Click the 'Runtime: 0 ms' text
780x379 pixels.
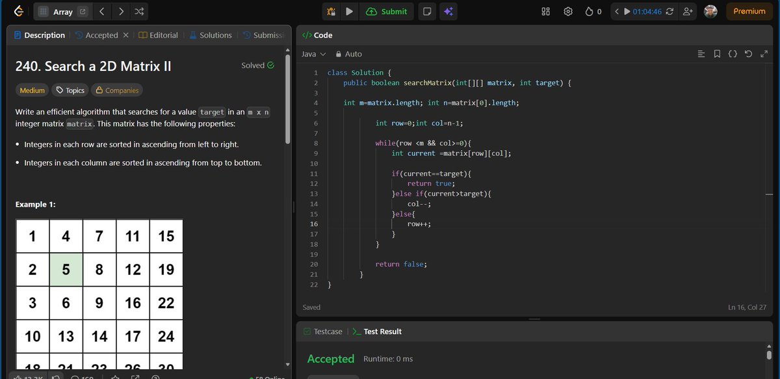(x=388, y=359)
